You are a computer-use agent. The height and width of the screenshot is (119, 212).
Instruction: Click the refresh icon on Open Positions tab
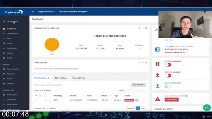pyautogui.click(x=49, y=78)
